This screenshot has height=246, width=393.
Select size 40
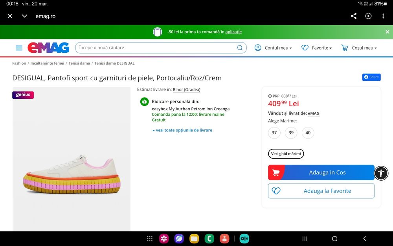308,133
